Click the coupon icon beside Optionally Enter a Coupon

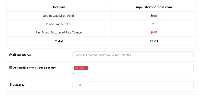tap(11, 67)
